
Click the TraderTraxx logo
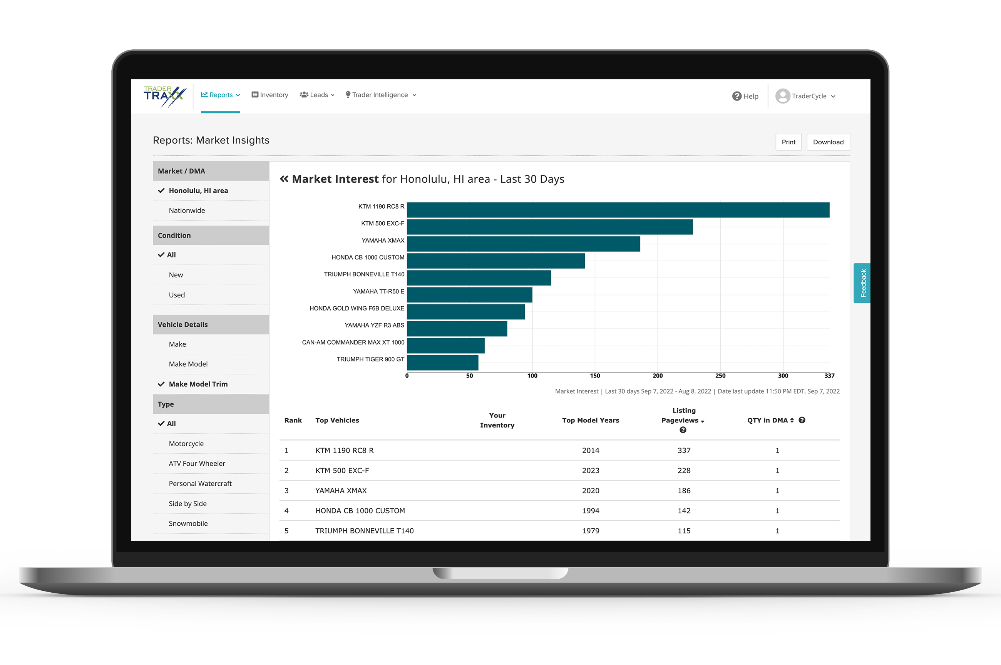click(165, 96)
